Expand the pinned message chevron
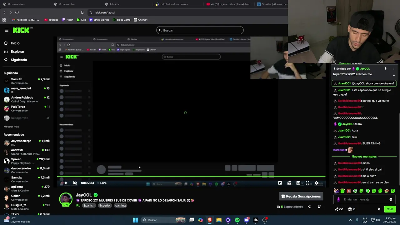400x225 pixels. point(394,75)
